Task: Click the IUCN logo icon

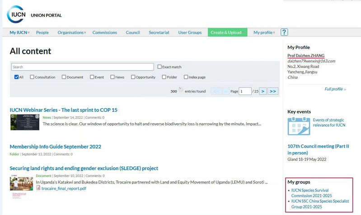Action: 17,14
